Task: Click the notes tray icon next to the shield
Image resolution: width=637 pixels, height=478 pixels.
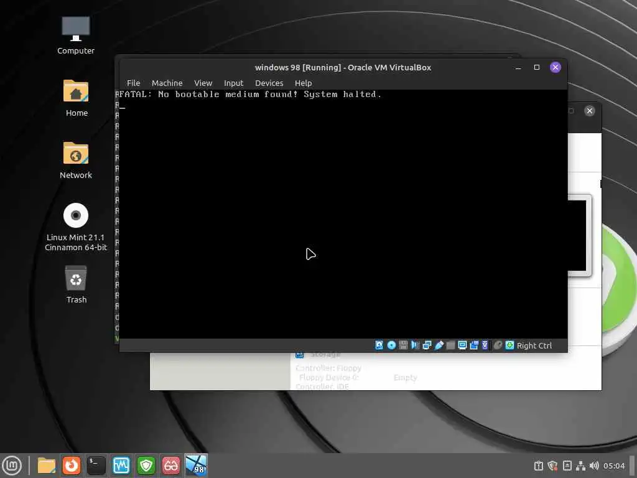Action: [567, 466]
